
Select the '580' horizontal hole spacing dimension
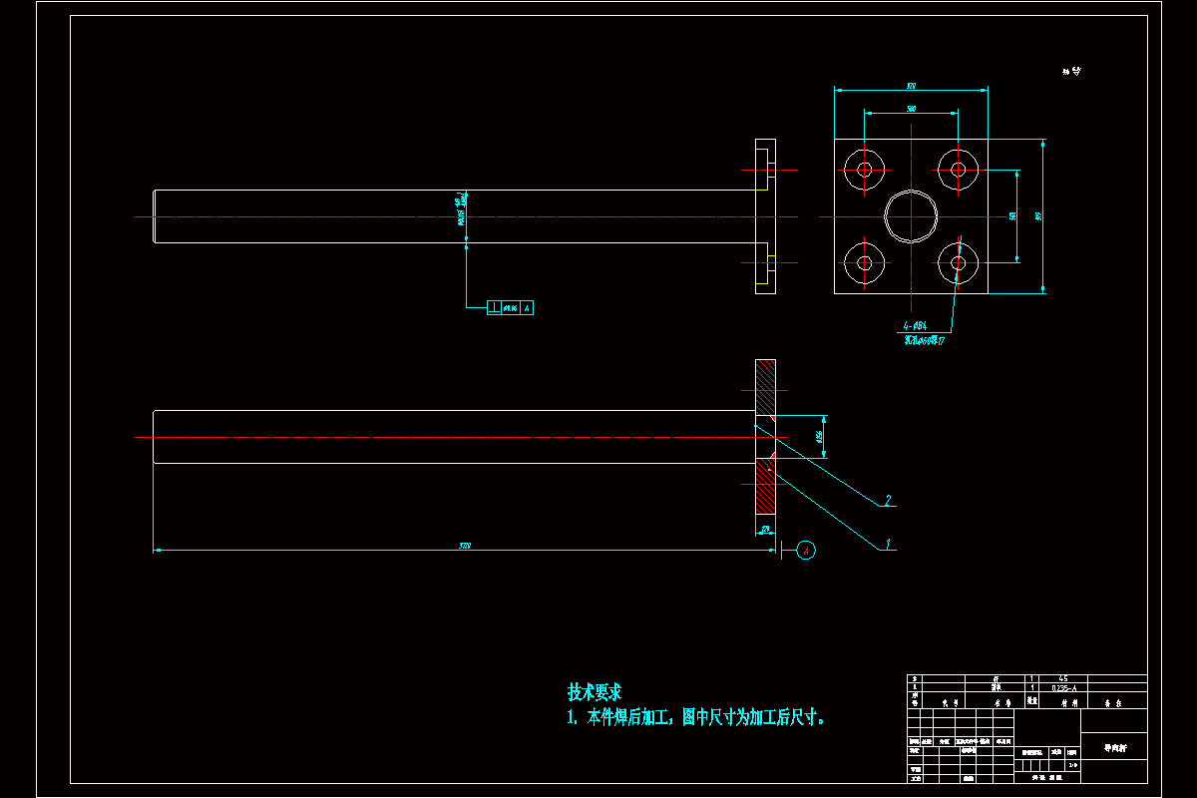tap(912, 108)
